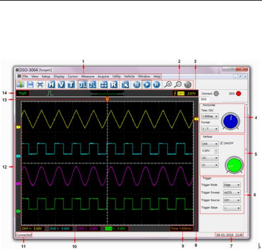The width and height of the screenshot is (262, 251).
Task: Open the AC coupling dropdown
Action: tap(210, 158)
